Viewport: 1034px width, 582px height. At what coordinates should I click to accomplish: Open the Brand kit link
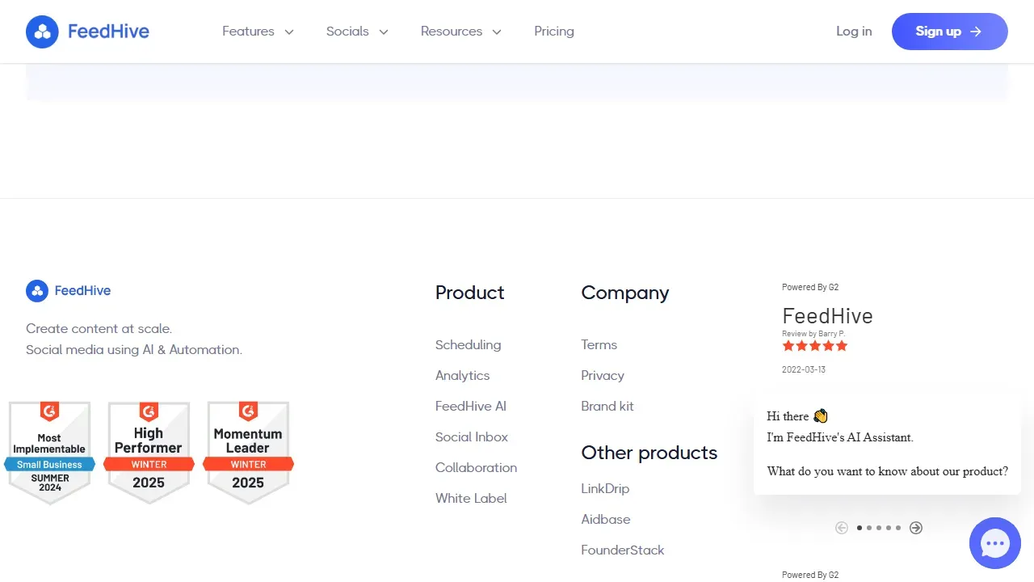pos(607,406)
